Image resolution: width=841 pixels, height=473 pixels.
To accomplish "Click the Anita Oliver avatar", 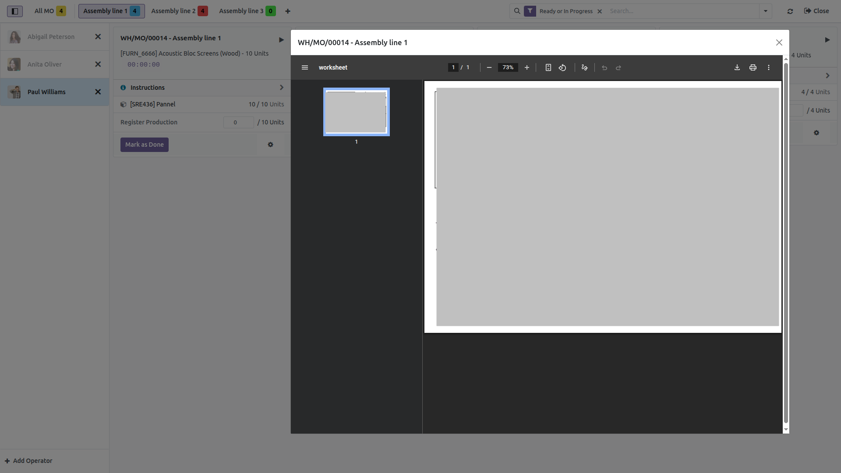I will pyautogui.click(x=14, y=64).
